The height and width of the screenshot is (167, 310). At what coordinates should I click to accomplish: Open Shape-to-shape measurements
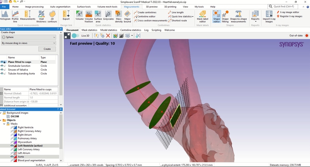click(238, 17)
